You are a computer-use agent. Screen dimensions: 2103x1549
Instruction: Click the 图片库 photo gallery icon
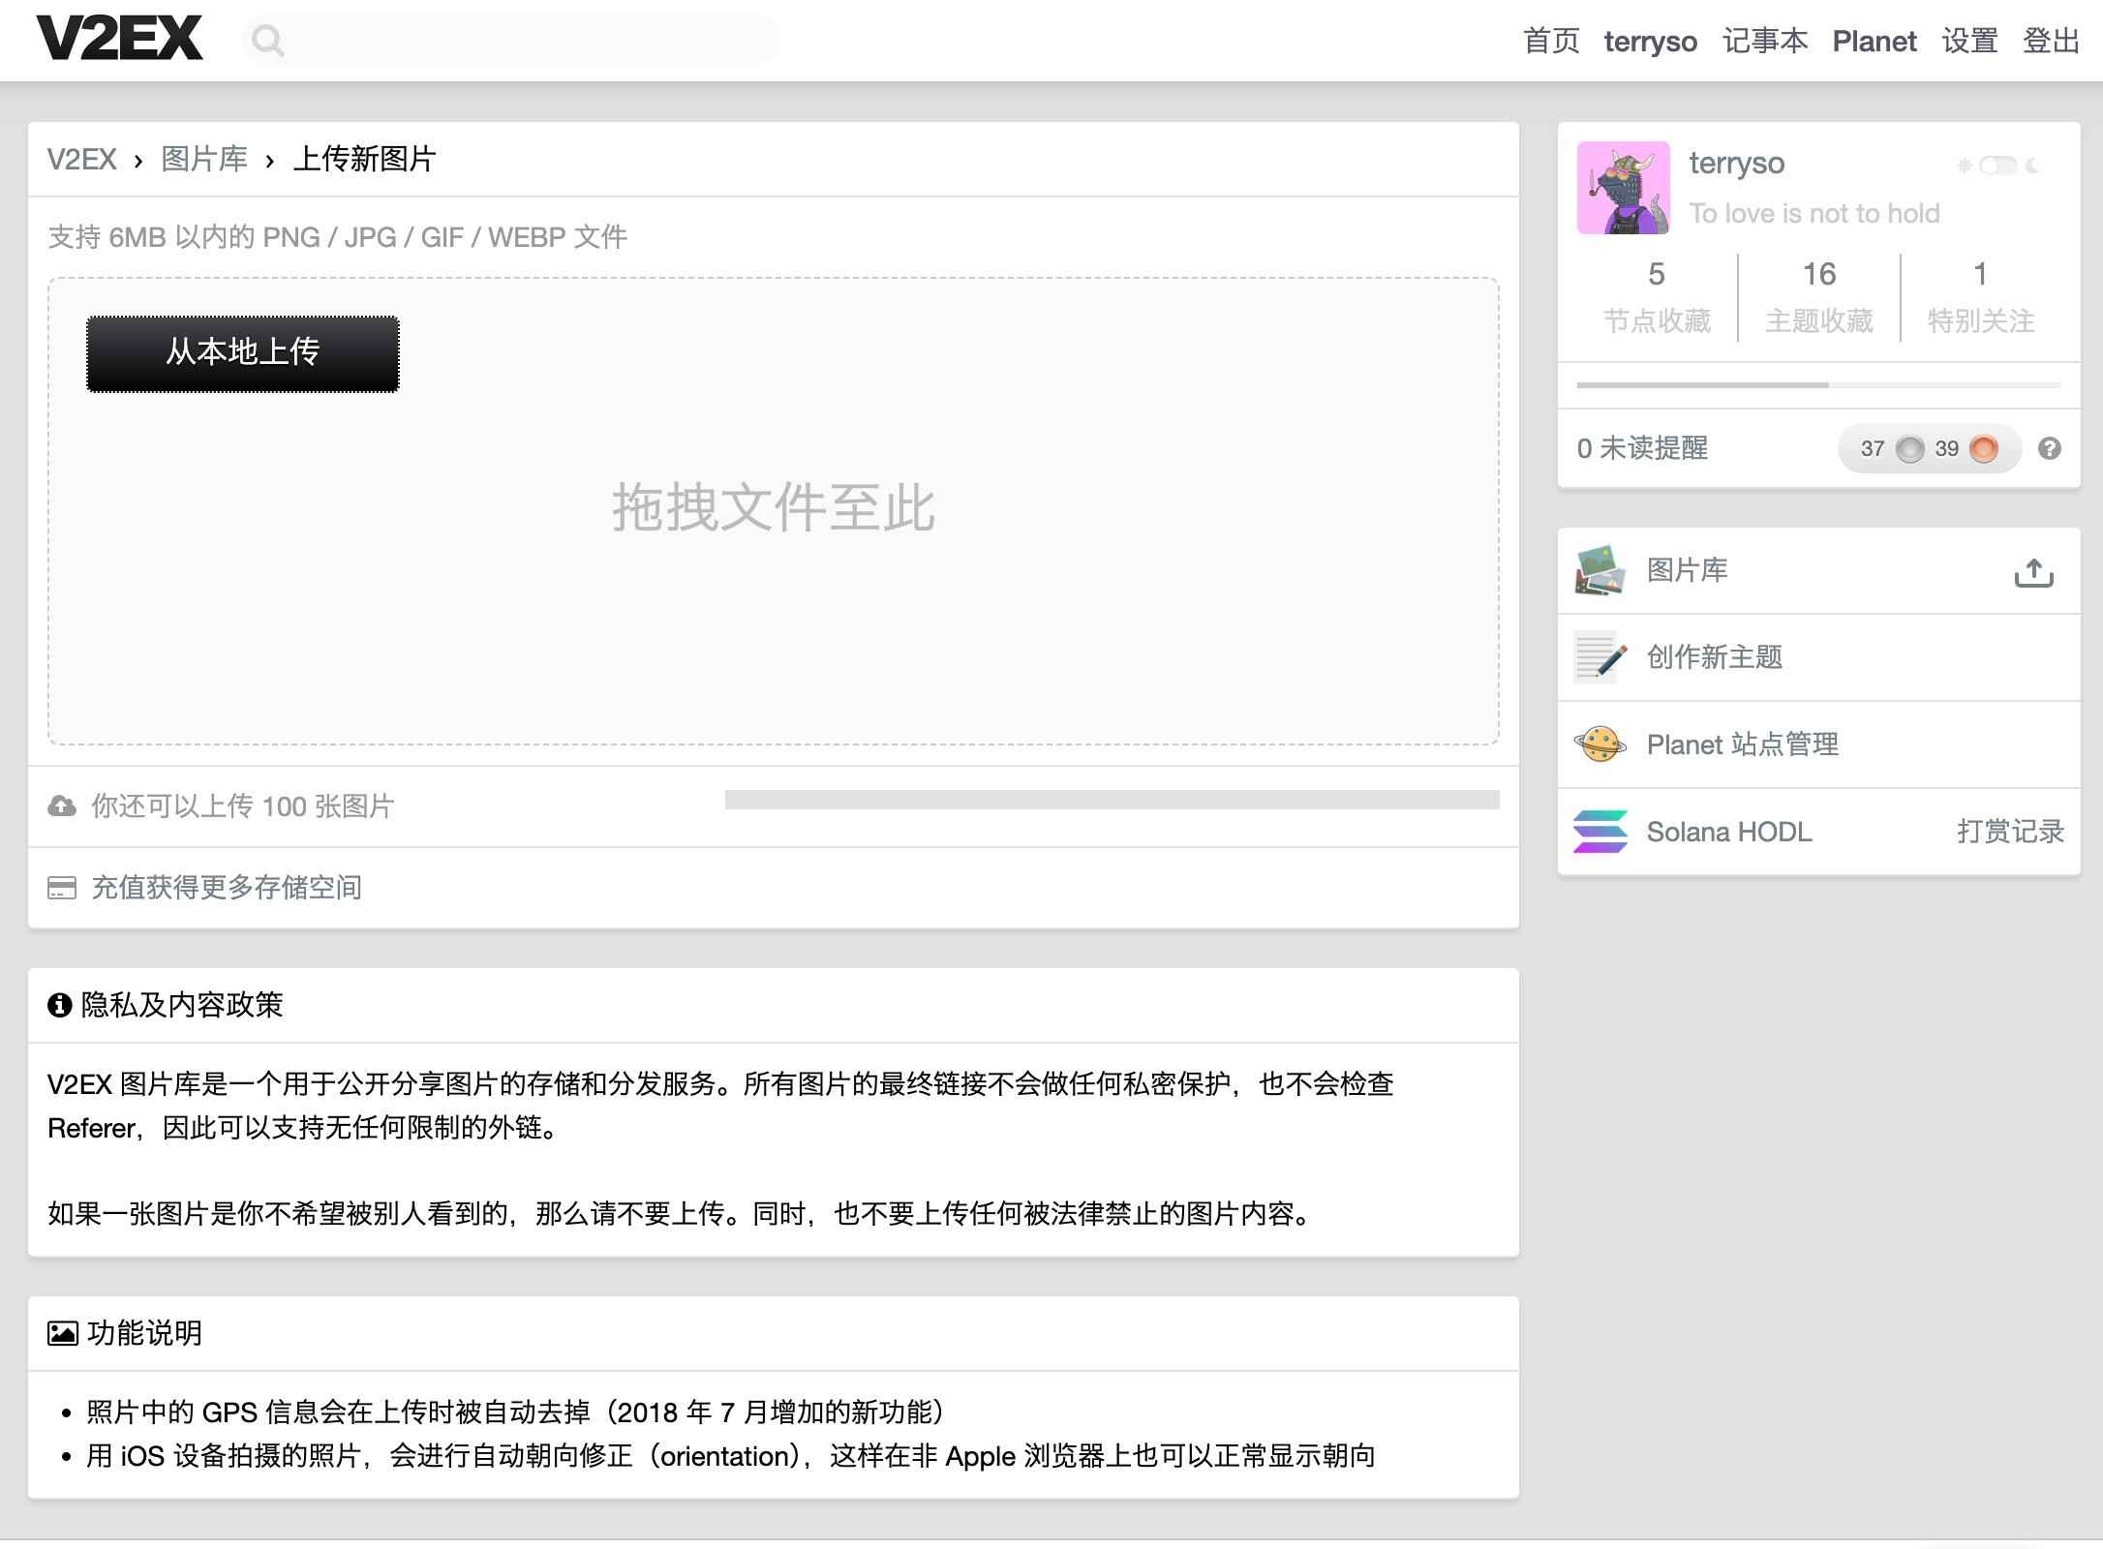click(x=1600, y=570)
